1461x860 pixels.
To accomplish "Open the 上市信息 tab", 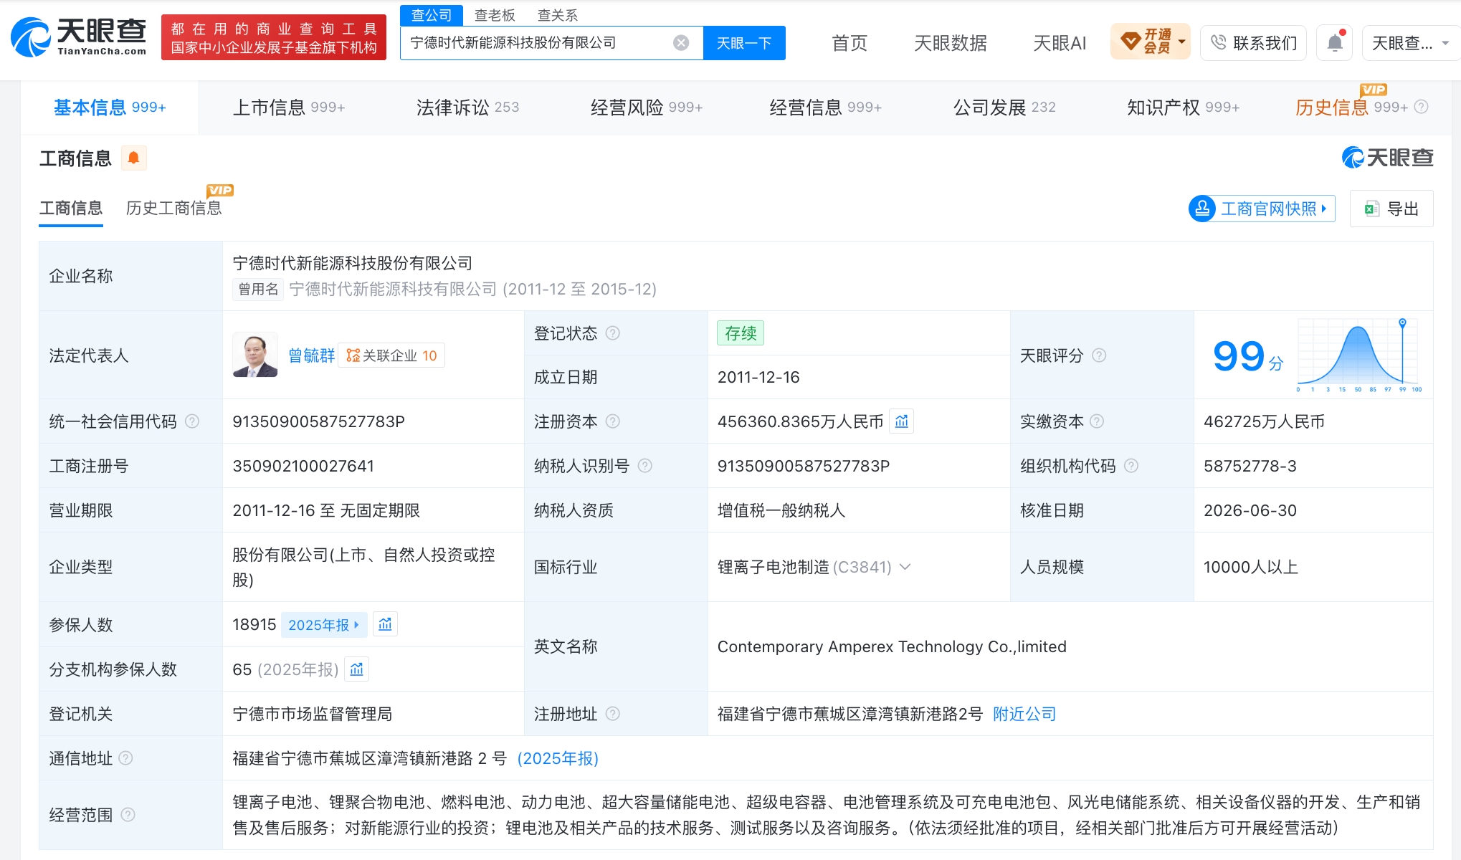I will click(x=289, y=107).
